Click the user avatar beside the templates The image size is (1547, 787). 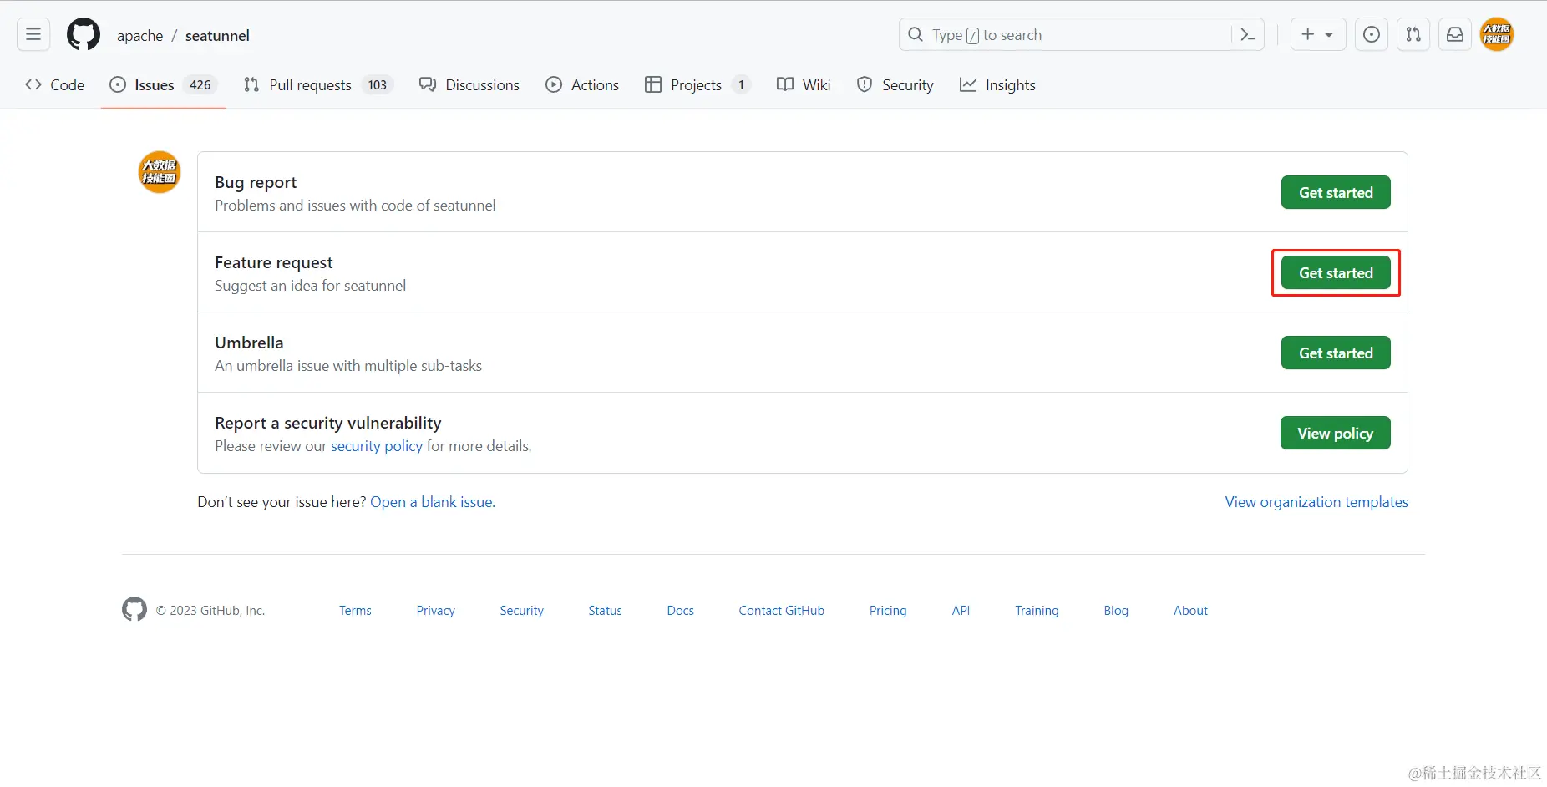coord(159,171)
